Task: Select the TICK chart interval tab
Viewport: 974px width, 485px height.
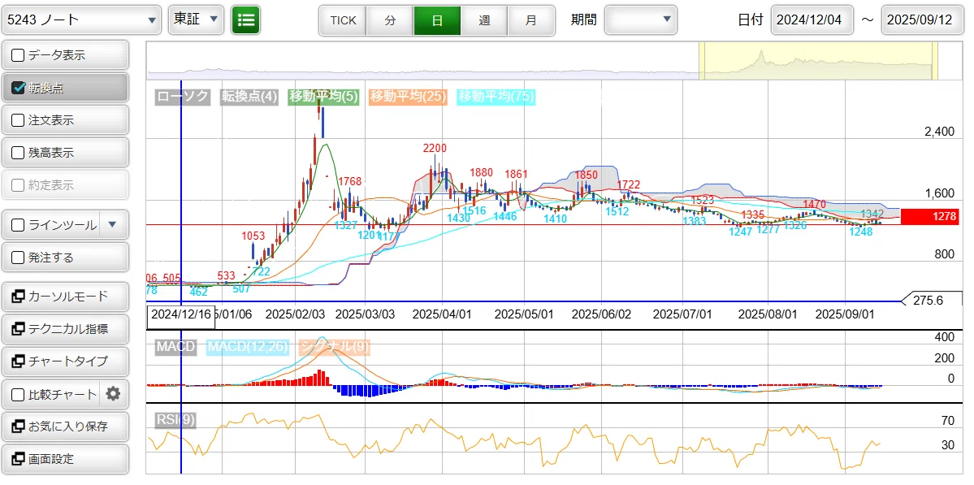Action: point(343,19)
